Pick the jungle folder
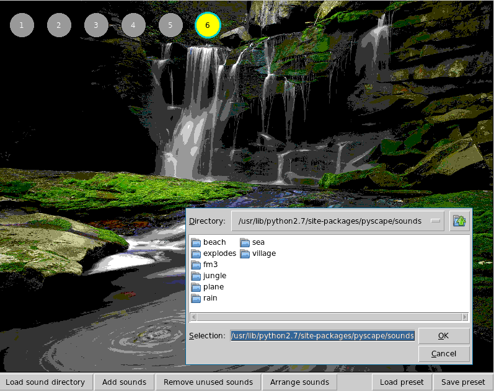This screenshot has height=391, width=494. coord(214,276)
